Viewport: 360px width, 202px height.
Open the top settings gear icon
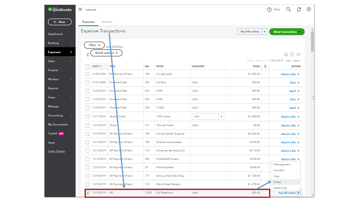[308, 9]
